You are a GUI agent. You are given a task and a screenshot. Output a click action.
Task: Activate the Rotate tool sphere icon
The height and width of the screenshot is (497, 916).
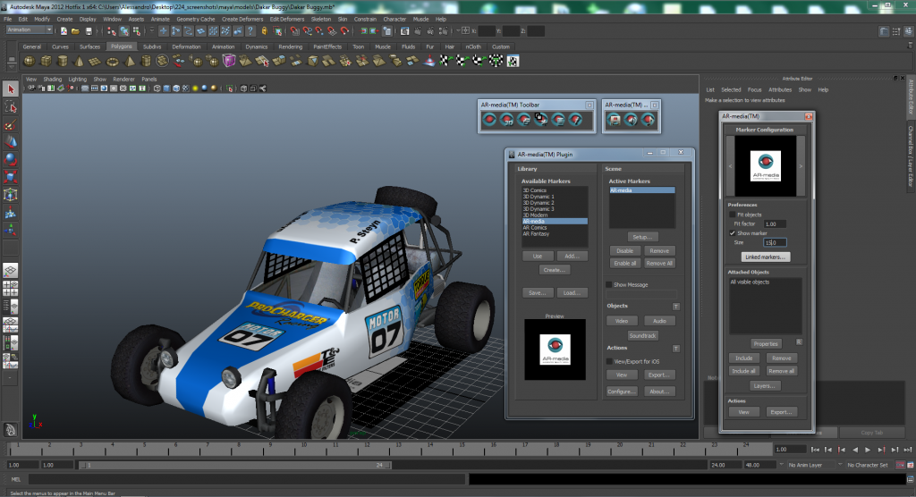11,159
